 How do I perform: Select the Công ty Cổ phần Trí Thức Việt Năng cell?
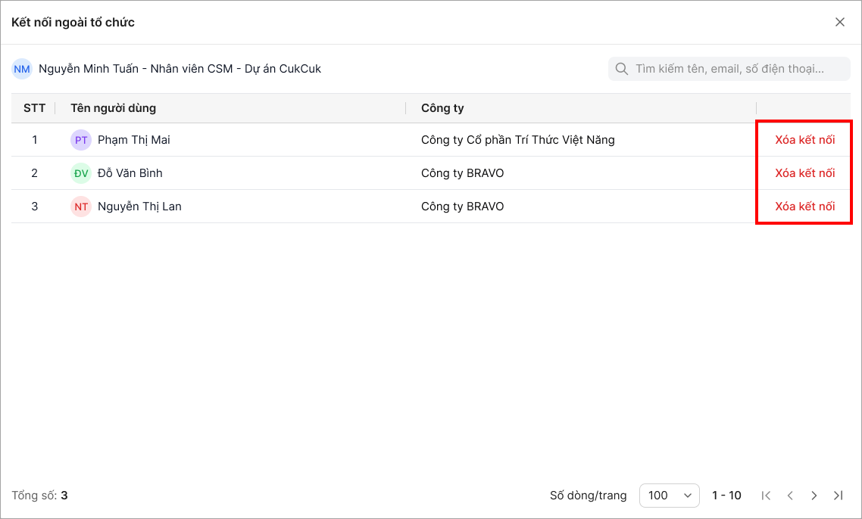[517, 140]
